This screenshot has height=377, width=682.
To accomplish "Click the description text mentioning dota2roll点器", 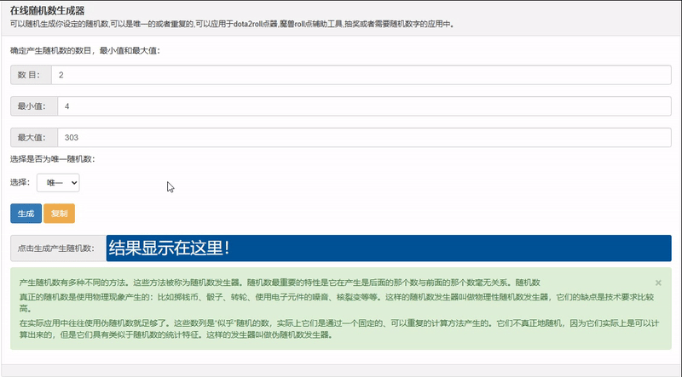I will tap(232, 25).
